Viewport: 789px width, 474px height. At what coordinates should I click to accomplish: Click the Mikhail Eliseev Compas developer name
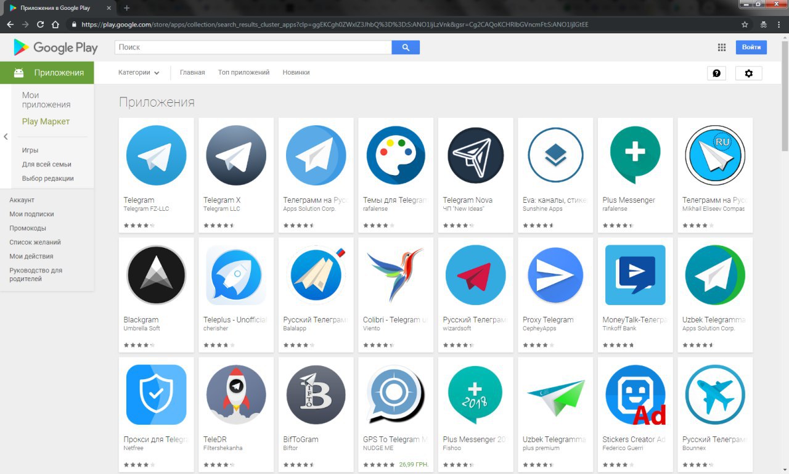[x=713, y=209]
